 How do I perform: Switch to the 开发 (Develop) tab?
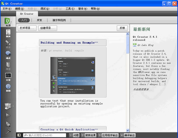39,20
